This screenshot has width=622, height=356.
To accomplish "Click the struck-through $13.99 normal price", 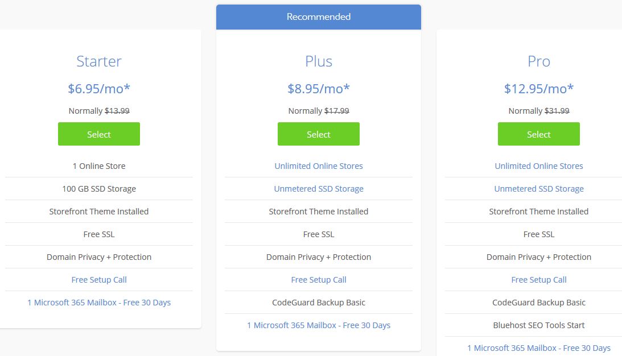I will click(x=117, y=111).
